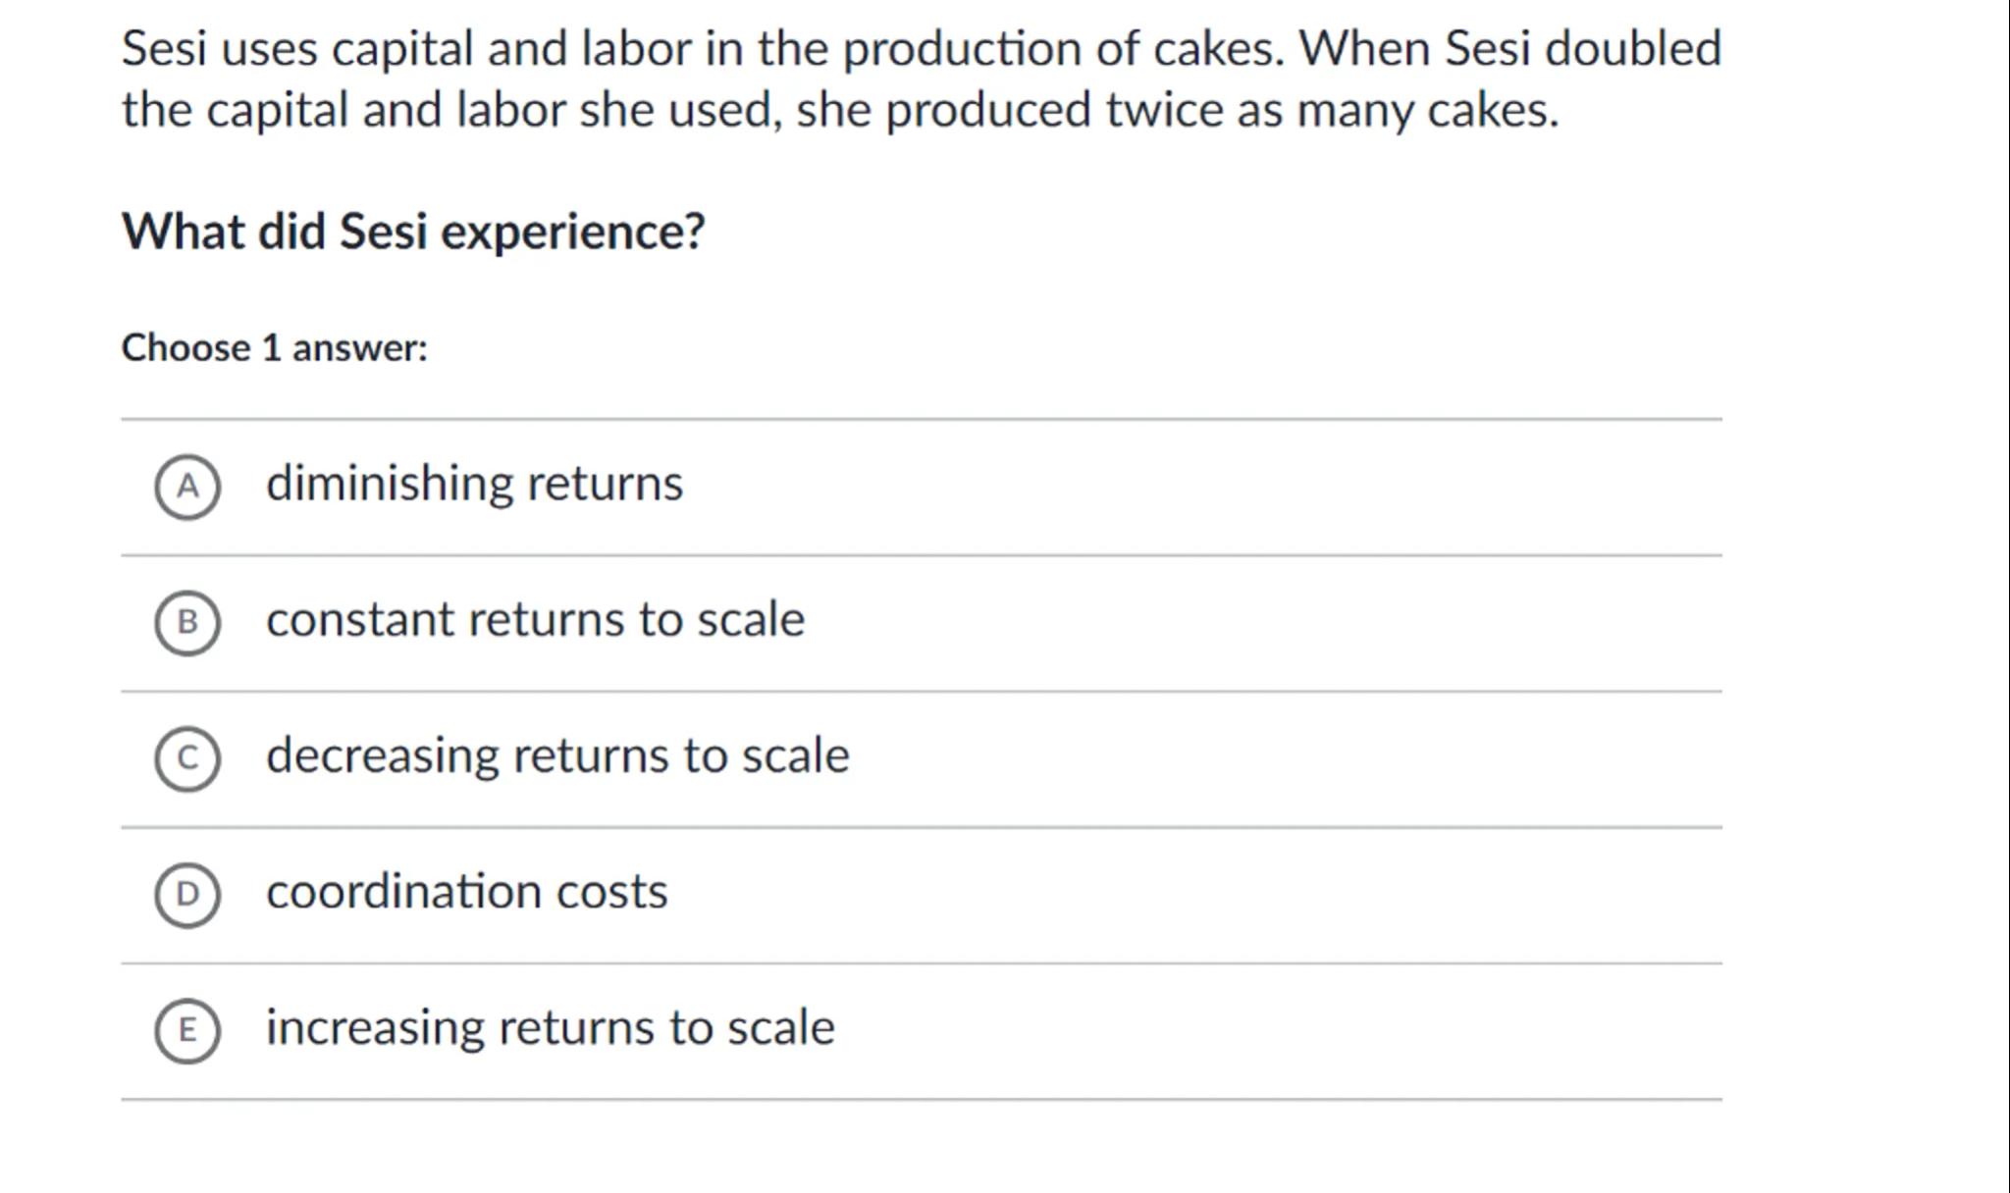Click the "Choose 1 answer:" label

(275, 348)
